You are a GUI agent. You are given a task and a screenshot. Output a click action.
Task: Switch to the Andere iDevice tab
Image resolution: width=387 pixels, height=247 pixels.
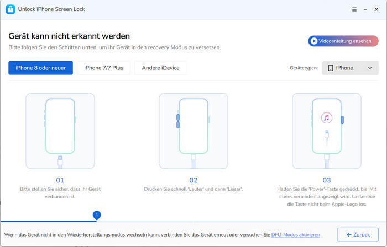click(x=160, y=68)
